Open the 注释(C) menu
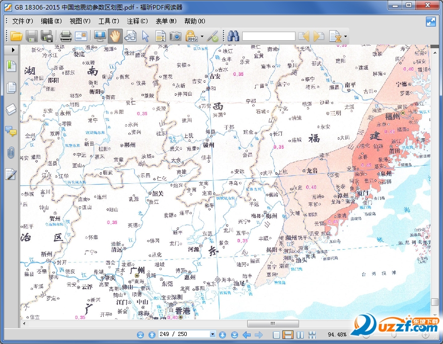Image resolution: width=443 pixels, height=344 pixels. pyautogui.click(x=137, y=21)
